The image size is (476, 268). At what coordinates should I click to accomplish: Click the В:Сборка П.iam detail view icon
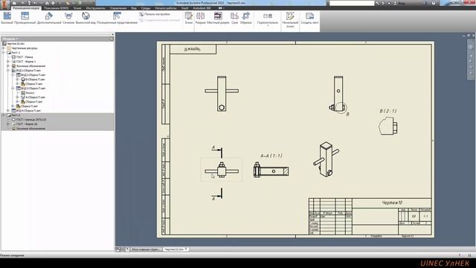tap(23, 80)
